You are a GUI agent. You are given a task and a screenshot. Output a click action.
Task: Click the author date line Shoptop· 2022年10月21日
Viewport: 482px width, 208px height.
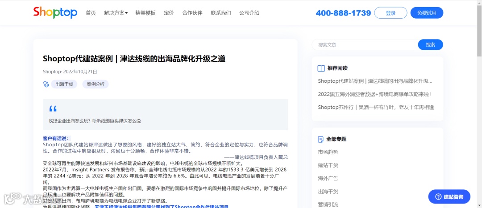tap(70, 72)
